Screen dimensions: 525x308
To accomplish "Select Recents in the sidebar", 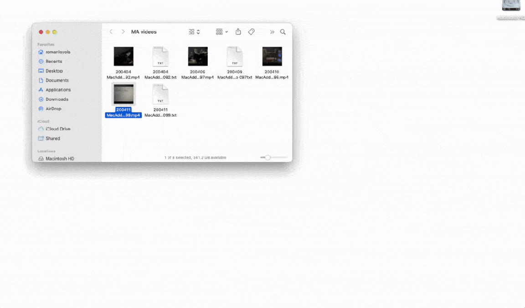I will pyautogui.click(x=50, y=61).
